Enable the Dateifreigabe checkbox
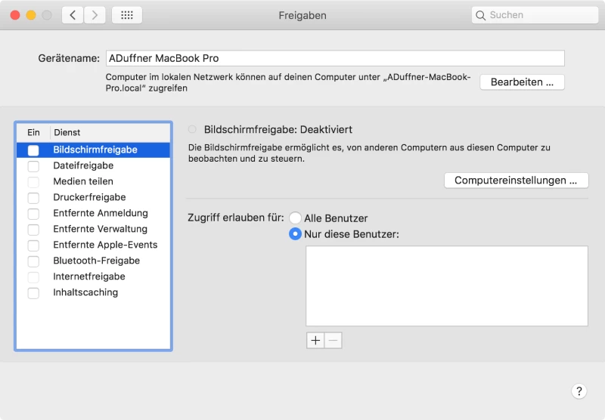Screen dimensions: 605x420 tap(33, 166)
